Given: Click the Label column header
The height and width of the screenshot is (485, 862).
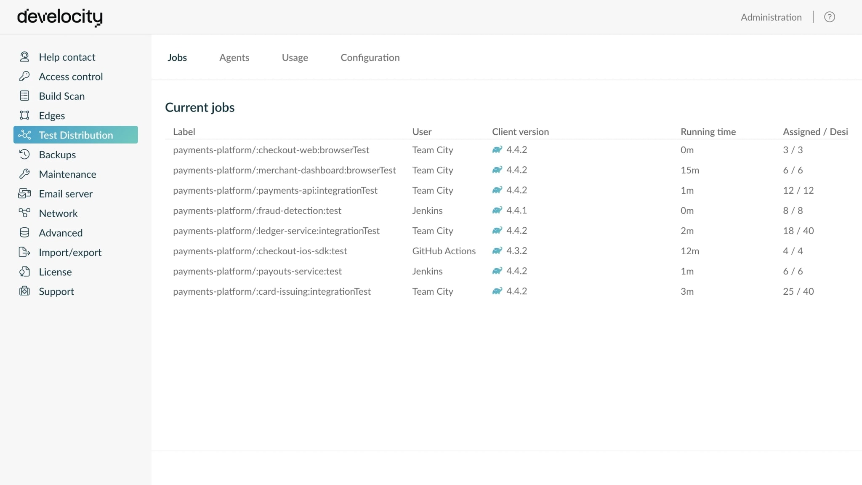Looking at the screenshot, I should 184,132.
